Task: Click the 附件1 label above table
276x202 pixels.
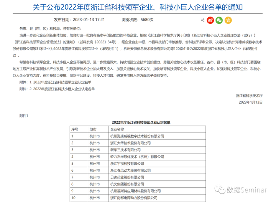Action: click(x=24, y=116)
